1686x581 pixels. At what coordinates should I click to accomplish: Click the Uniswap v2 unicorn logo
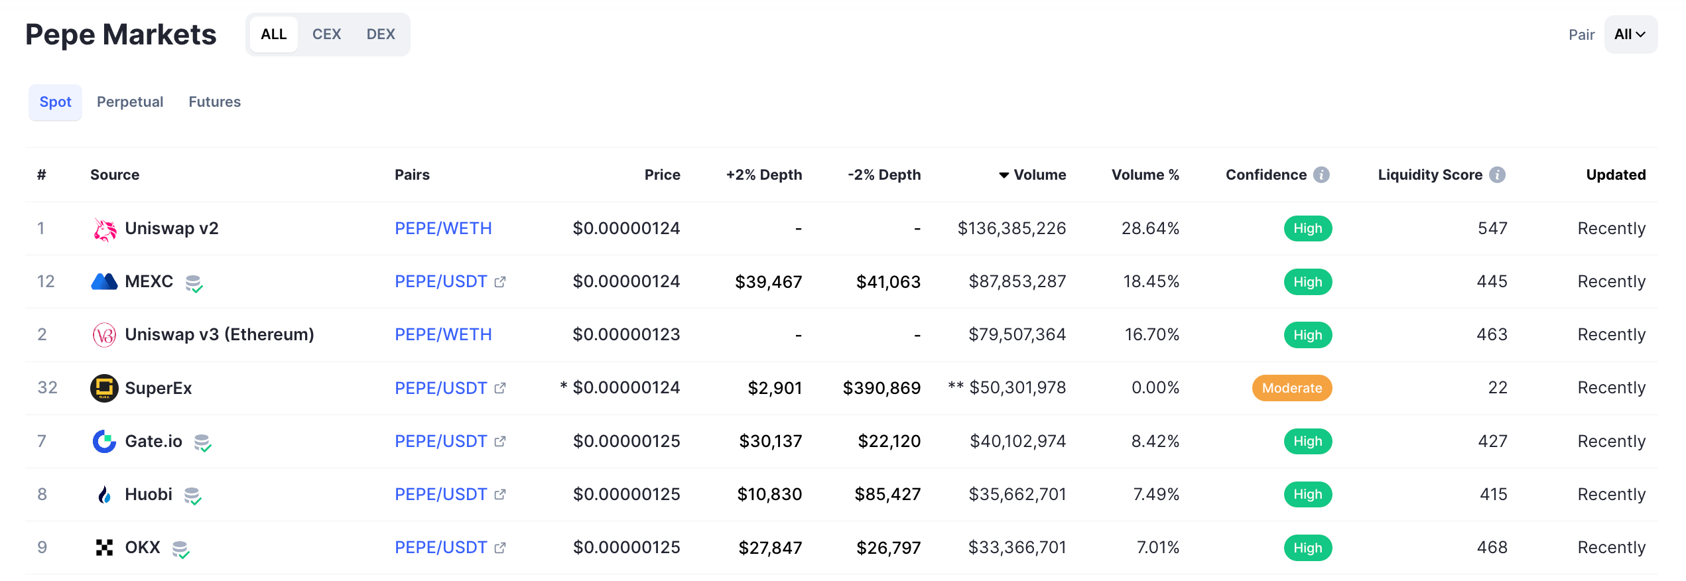point(104,229)
